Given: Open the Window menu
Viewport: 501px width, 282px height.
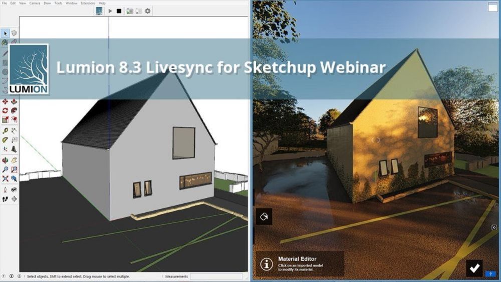Looking at the screenshot, I should coord(71,3).
